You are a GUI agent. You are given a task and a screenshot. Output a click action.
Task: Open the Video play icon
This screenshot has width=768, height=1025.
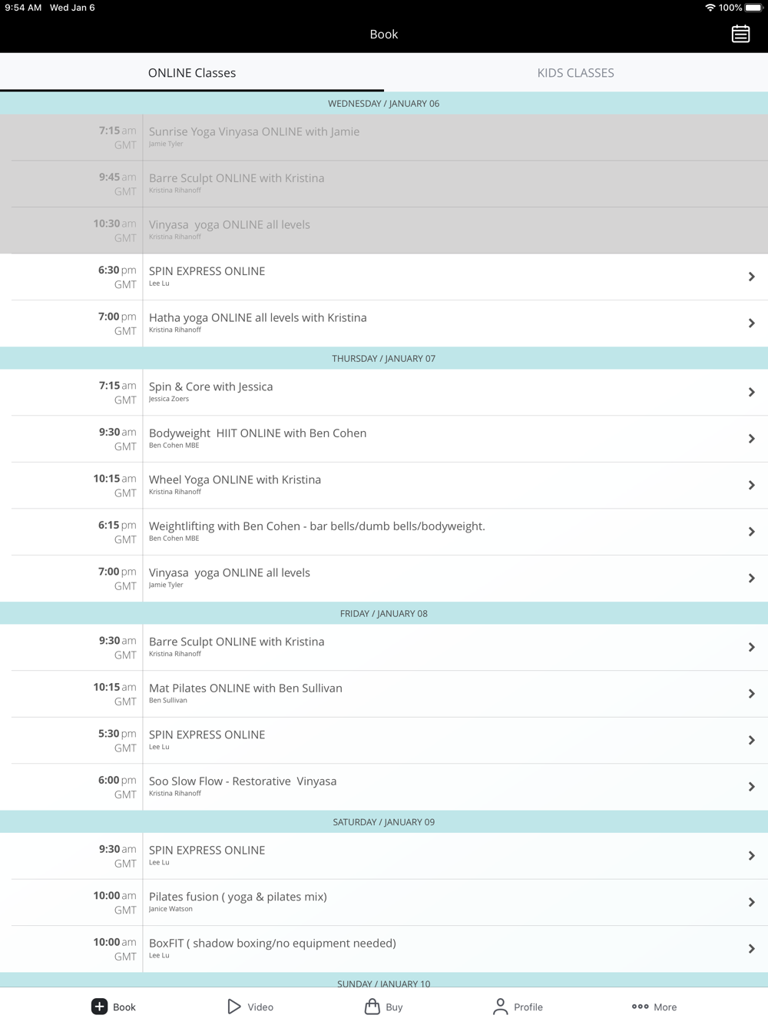tap(234, 1007)
